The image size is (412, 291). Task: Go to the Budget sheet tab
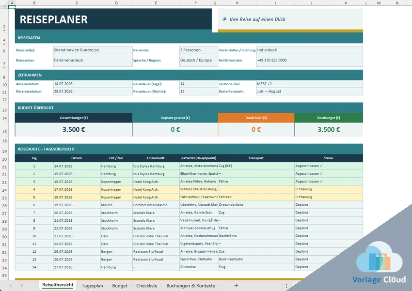(120, 286)
